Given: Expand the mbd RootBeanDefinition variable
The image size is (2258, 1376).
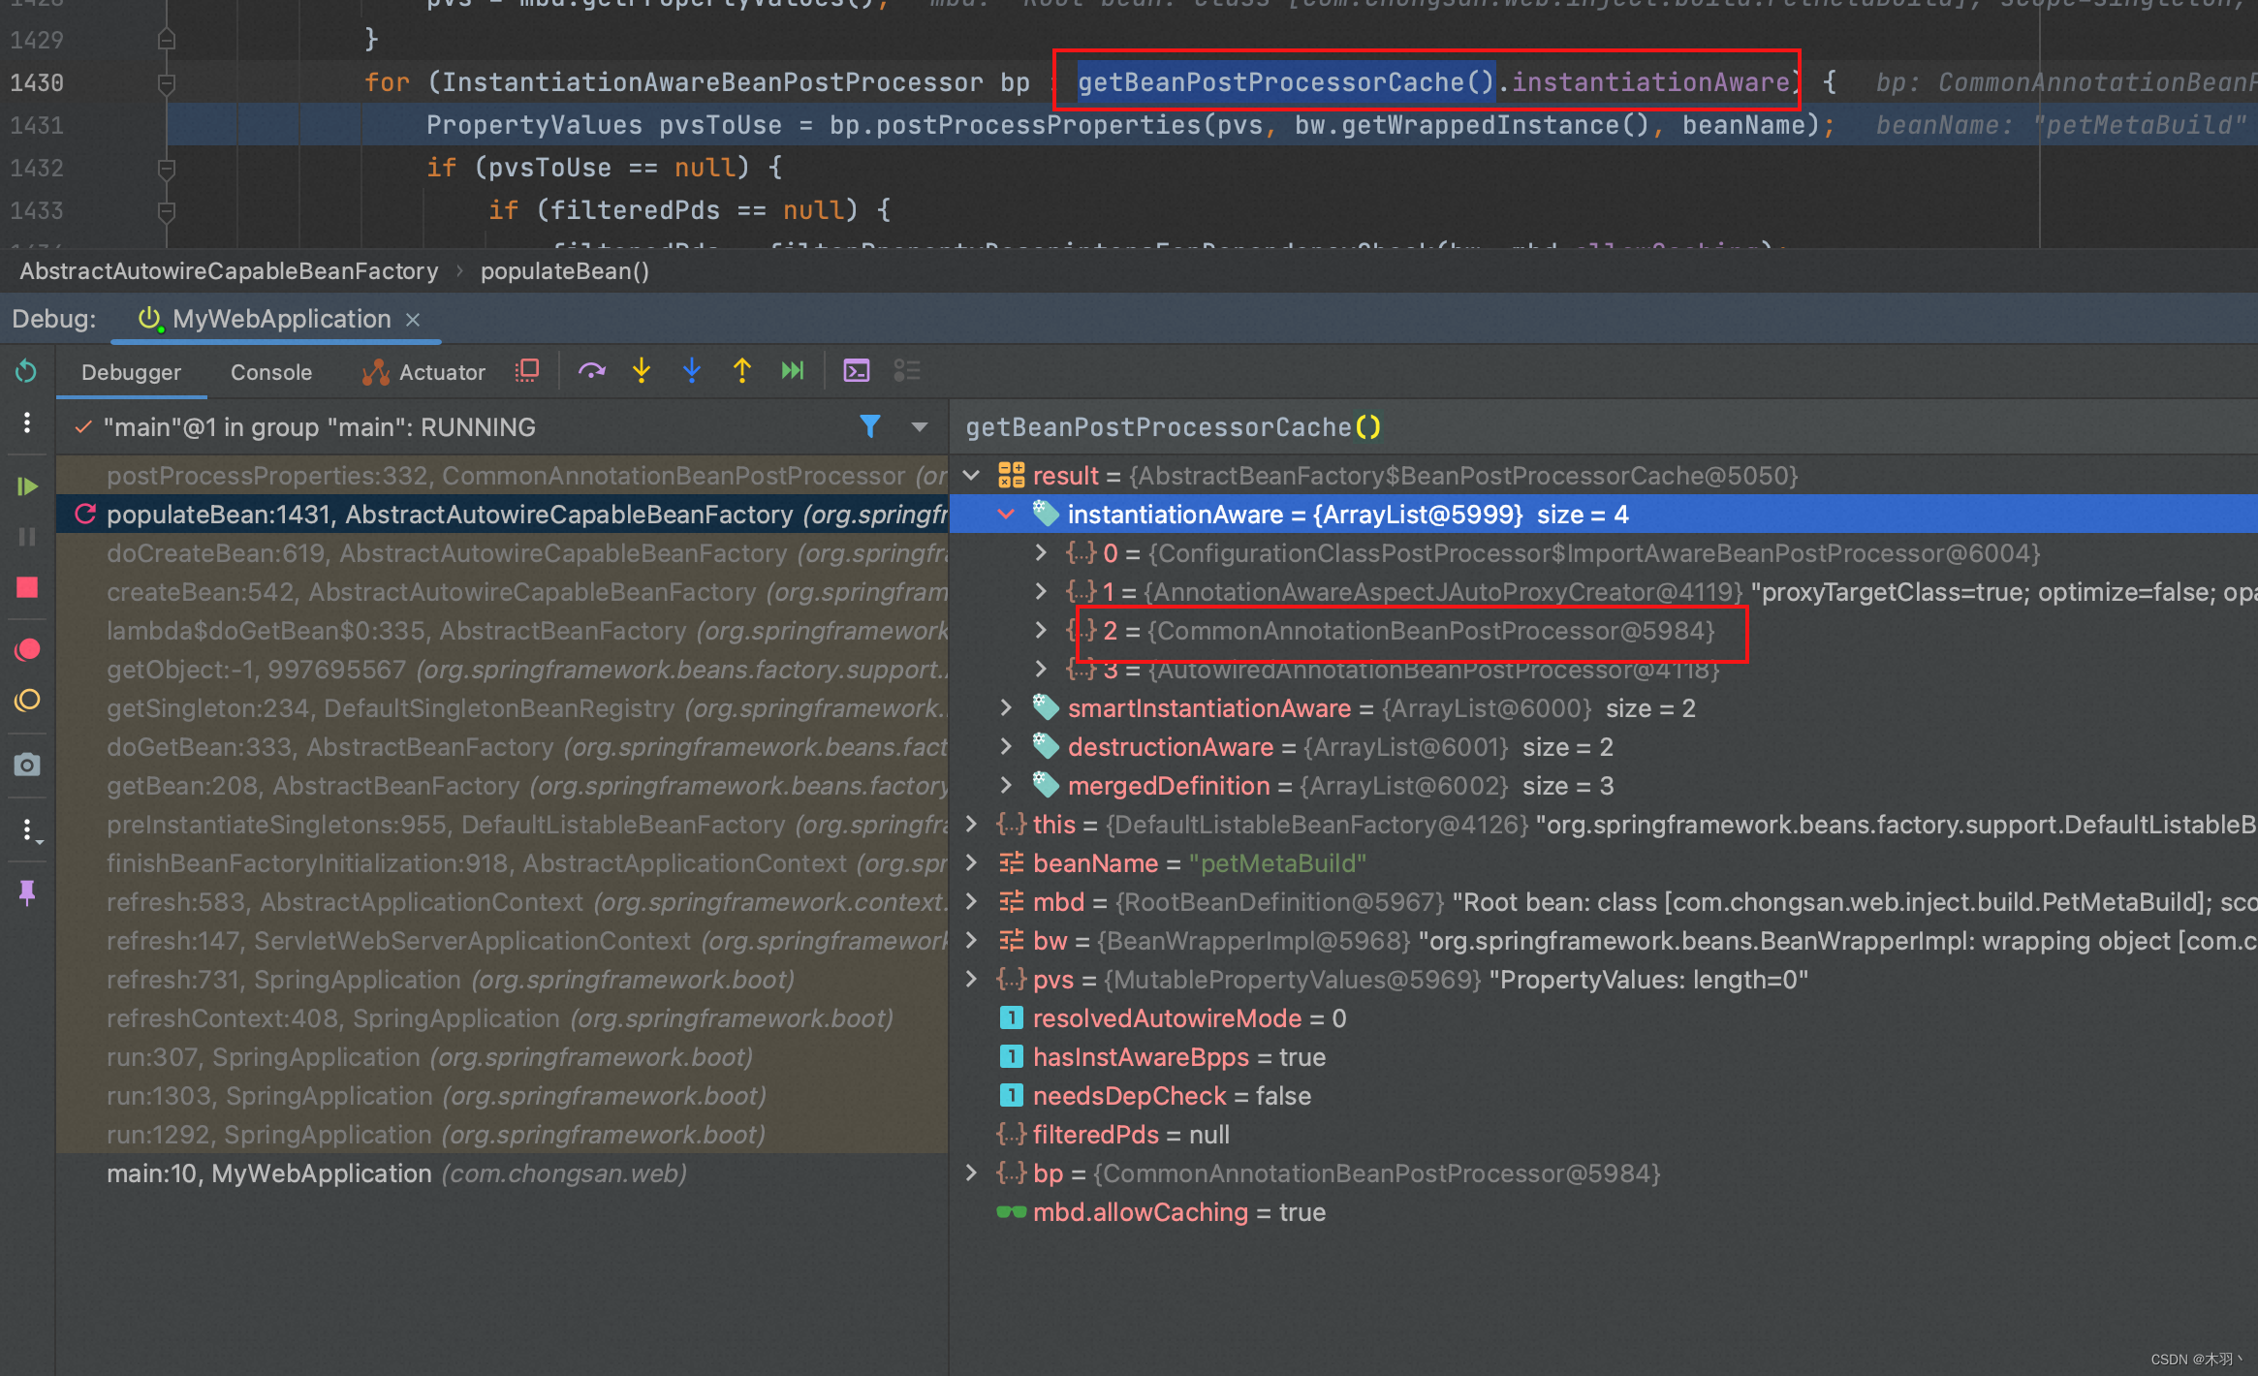Looking at the screenshot, I should pyautogui.click(x=972, y=902).
